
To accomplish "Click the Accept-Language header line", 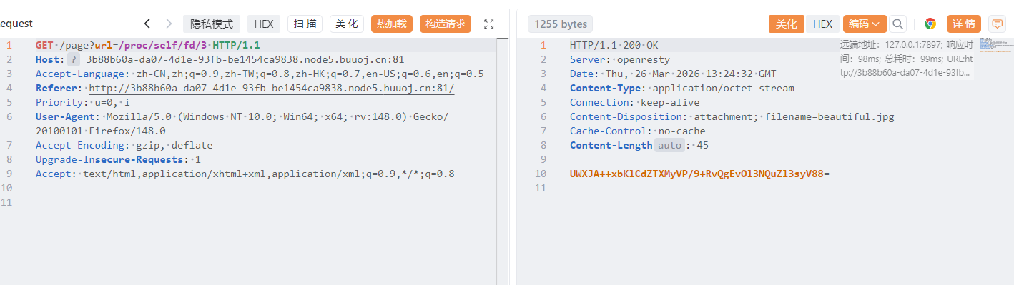I will click(260, 74).
